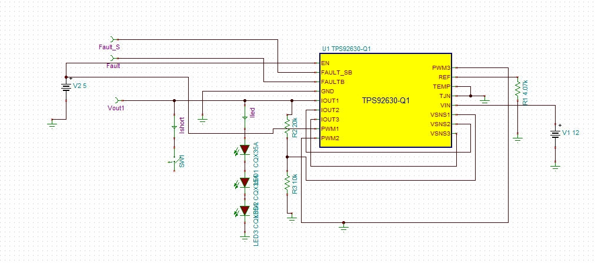Screen dimensions: 595x264
Task: Click the PWM3 pin label
Action: [x=441, y=68]
